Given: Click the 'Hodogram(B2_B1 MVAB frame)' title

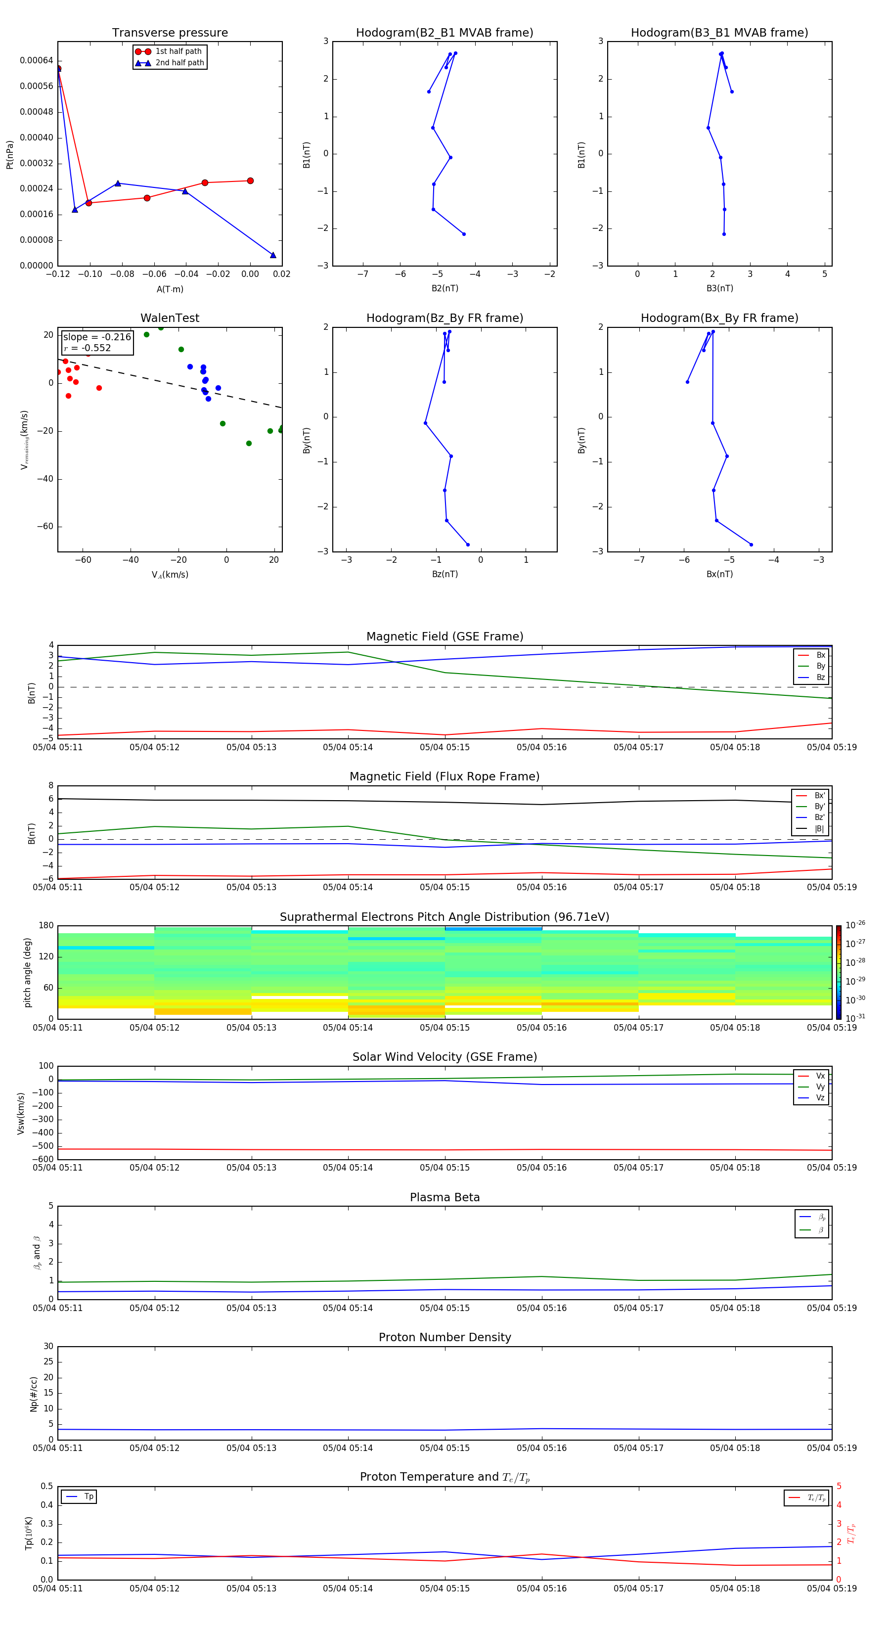Looking at the screenshot, I should [x=445, y=33].
